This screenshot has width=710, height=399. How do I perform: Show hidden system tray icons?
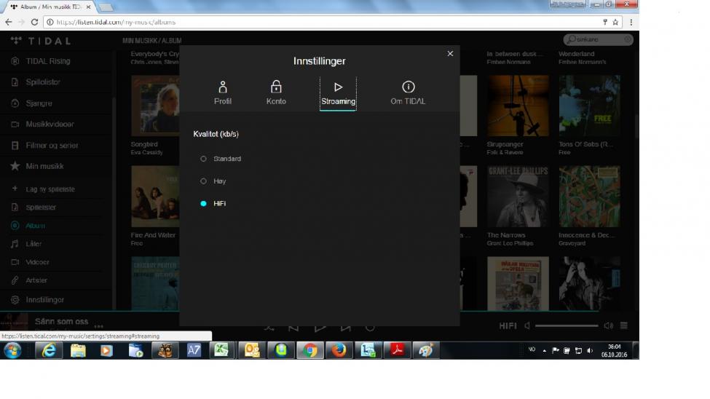pyautogui.click(x=544, y=350)
